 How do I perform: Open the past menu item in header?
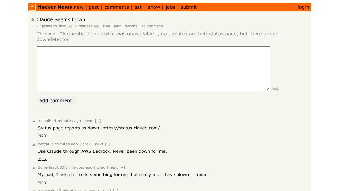94,7
